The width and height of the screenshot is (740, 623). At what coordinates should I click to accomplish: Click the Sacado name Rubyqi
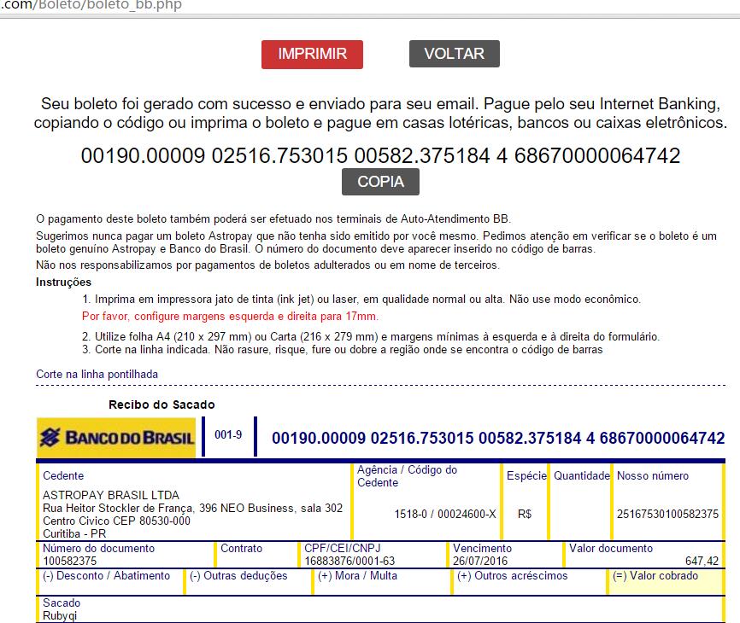(60, 615)
